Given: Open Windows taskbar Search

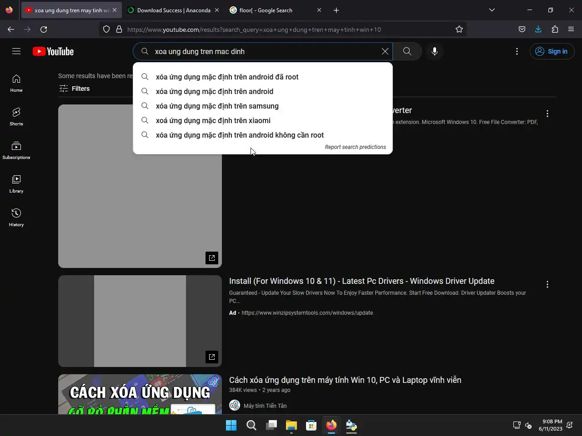Looking at the screenshot, I should point(251,425).
